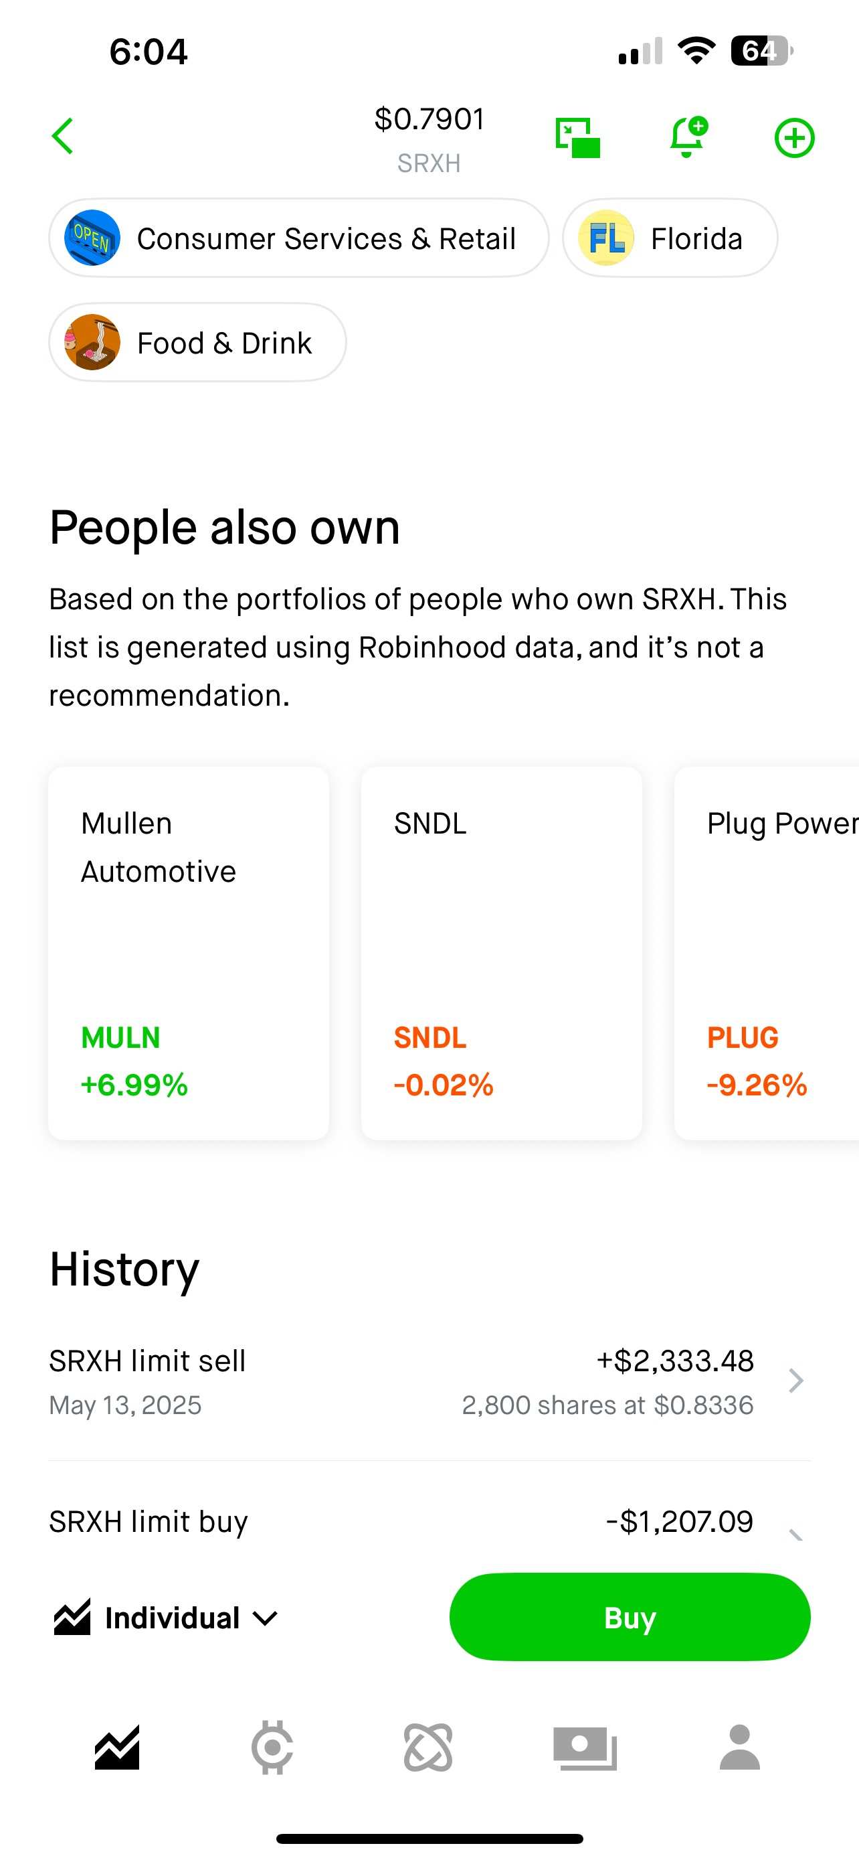
Task: Open the SNDL stock card
Action: tap(501, 953)
